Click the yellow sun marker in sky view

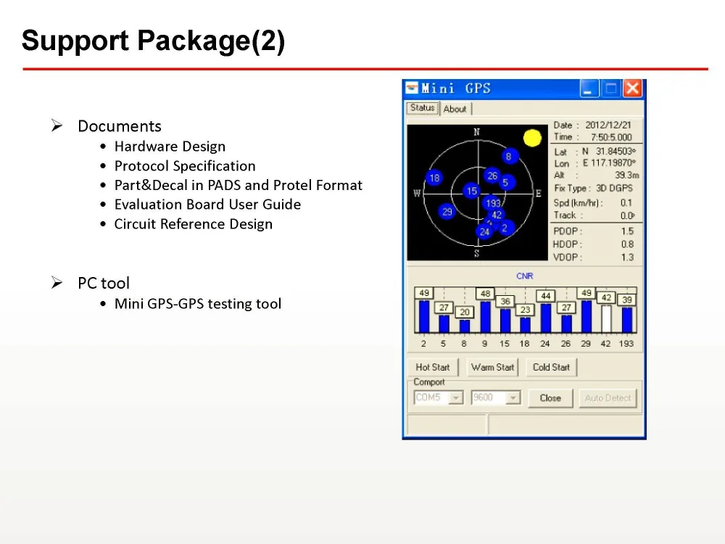[x=532, y=138]
